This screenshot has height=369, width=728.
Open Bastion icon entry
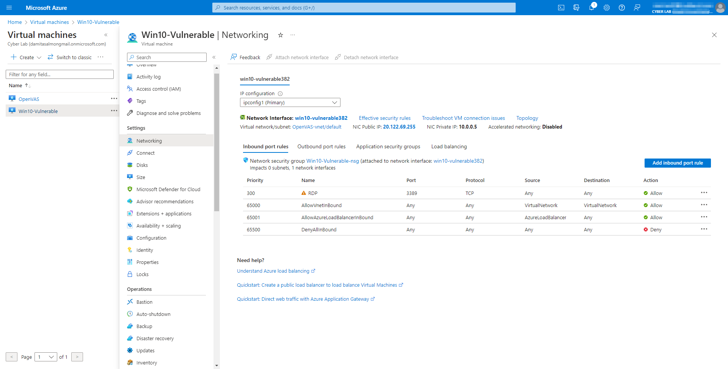130,301
